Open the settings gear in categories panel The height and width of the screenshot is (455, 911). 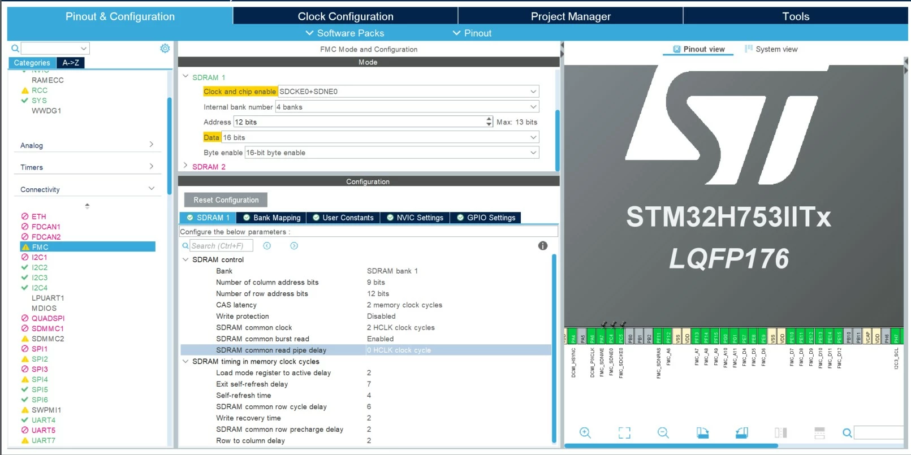tap(165, 49)
